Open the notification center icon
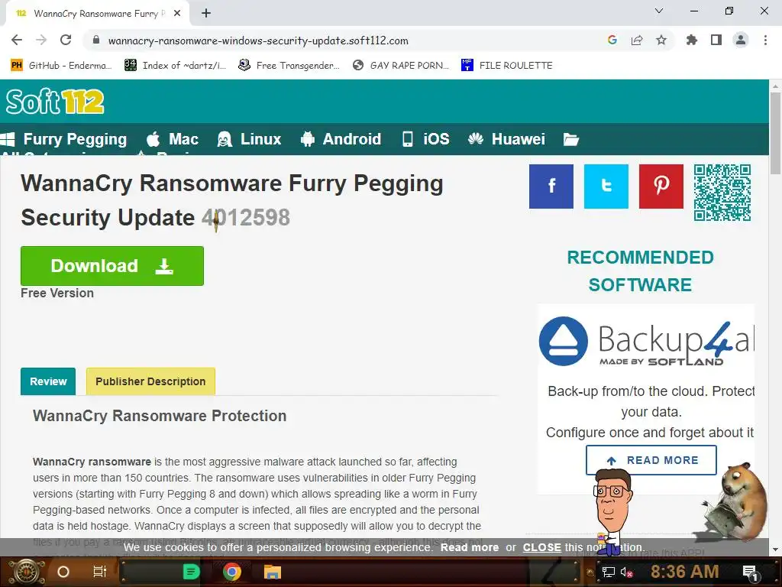The image size is (782, 587). [x=750, y=572]
